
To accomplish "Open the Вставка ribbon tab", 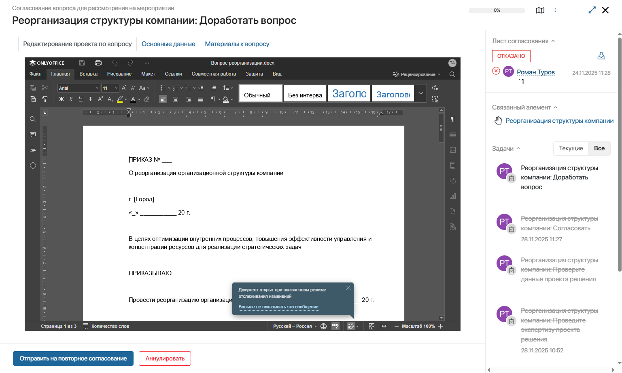I will [88, 74].
